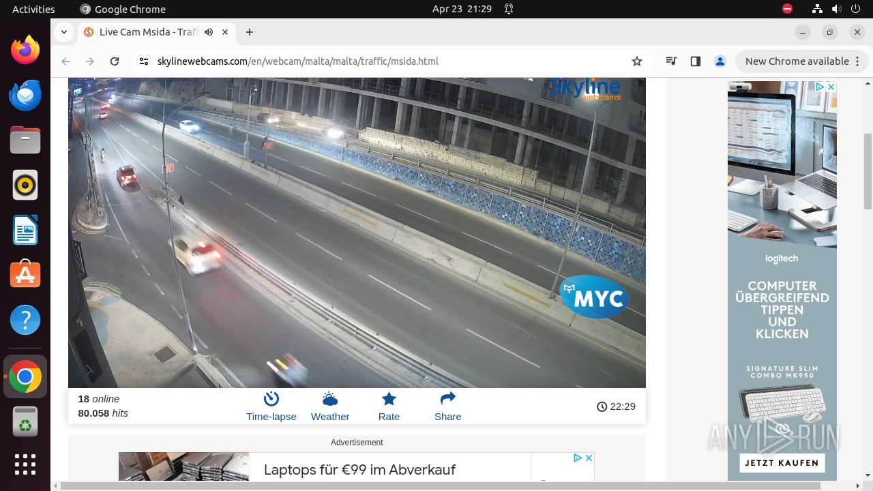The height and width of the screenshot is (491, 873).
Task: Close the Logitech sidebar ad
Action: point(831,87)
